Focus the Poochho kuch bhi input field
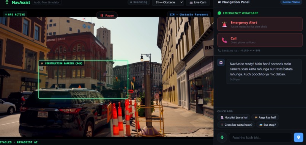This screenshot has height=145, width=306. pyautogui.click(x=260, y=137)
